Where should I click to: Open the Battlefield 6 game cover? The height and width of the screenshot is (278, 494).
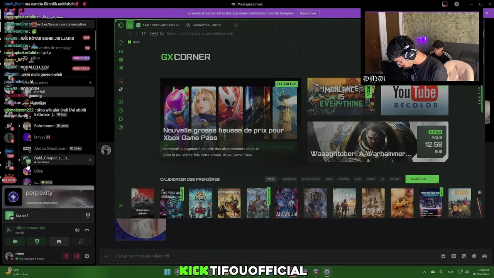[344, 203]
